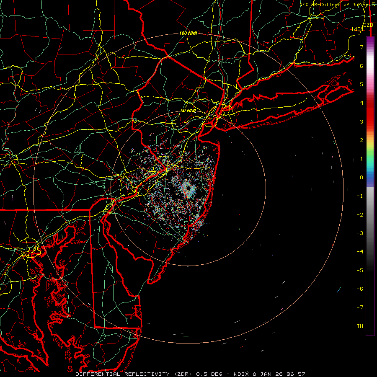Image resolution: width=377 pixels, height=377 pixels.
Task: Click the "DZD" product label
Action: pos(368,25)
